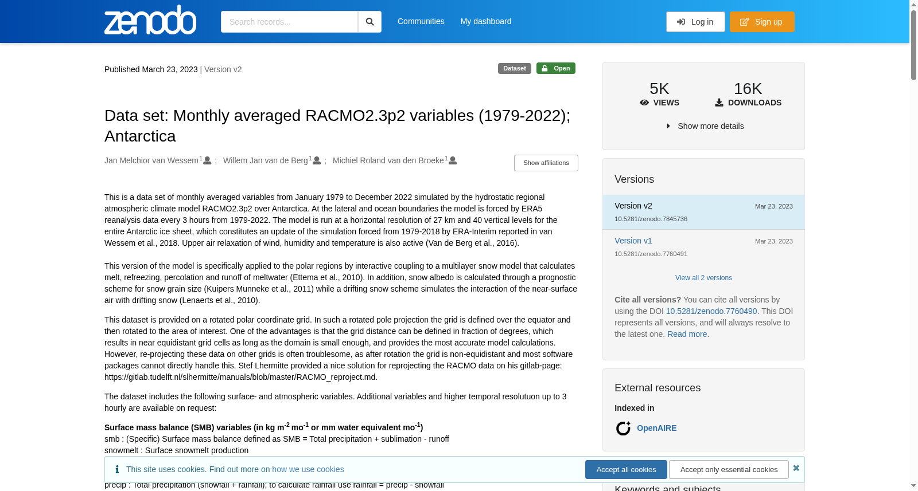The width and height of the screenshot is (918, 491).
Task: Select Version v1 in versions list
Action: click(x=633, y=241)
